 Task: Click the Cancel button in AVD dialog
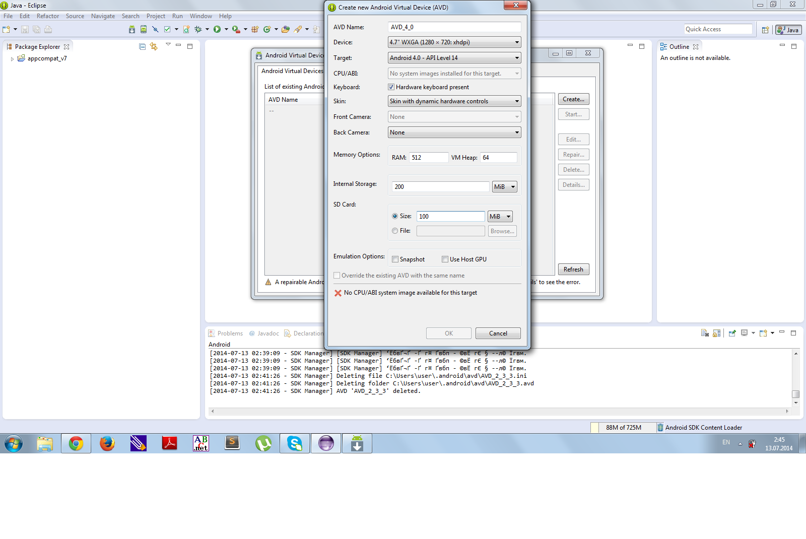[498, 333]
